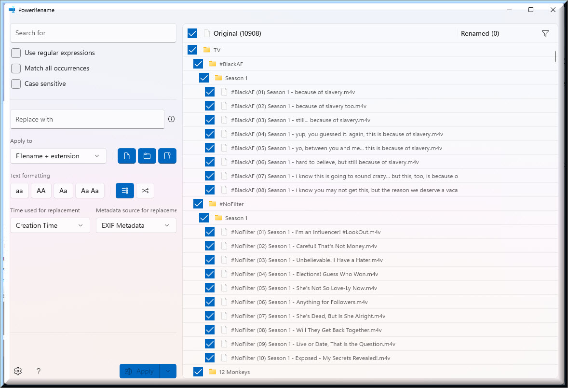This screenshot has height=388, width=568.
Task: Uncheck the select-all checkbox beside Original
Action: [x=192, y=33]
